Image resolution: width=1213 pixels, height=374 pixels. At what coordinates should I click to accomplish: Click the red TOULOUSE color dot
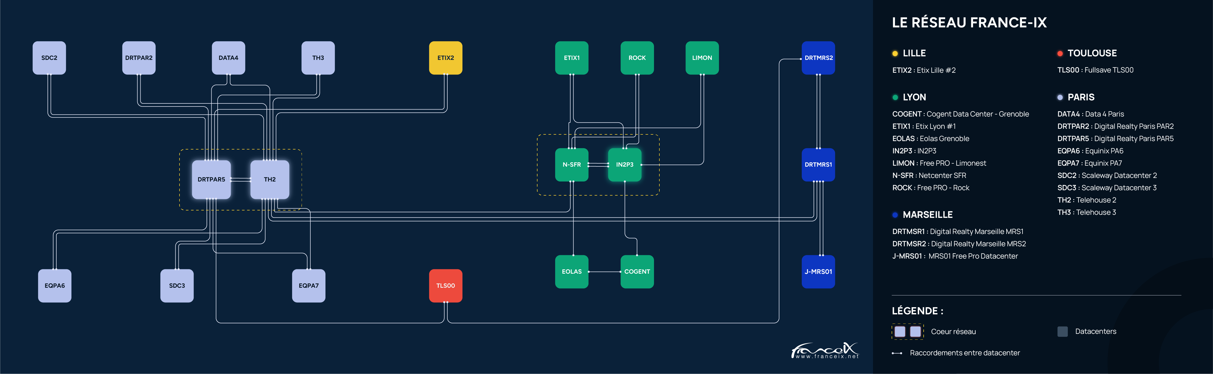click(x=1060, y=54)
